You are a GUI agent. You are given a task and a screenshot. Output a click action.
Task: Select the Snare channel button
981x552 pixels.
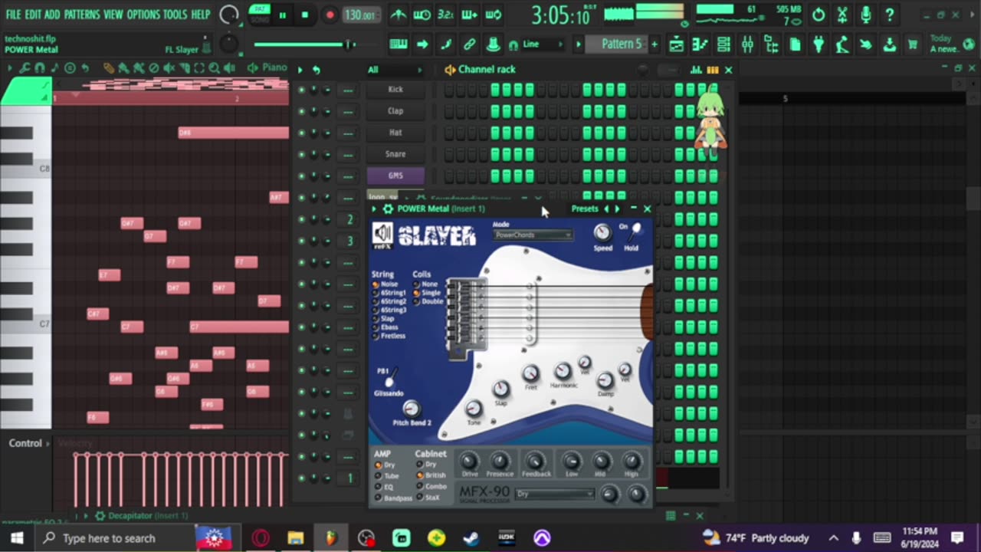(395, 153)
